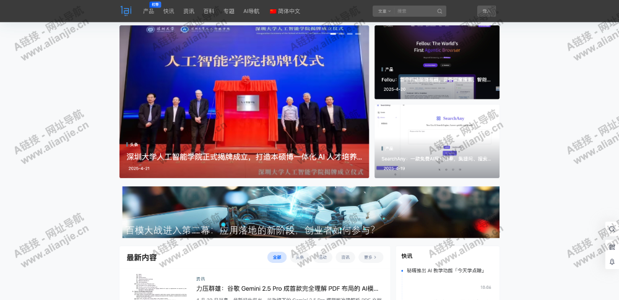Screen dimensions: 619x300
Task: Open the news flash 秘塔推出 AI 教学功能
Action: tap(445, 270)
